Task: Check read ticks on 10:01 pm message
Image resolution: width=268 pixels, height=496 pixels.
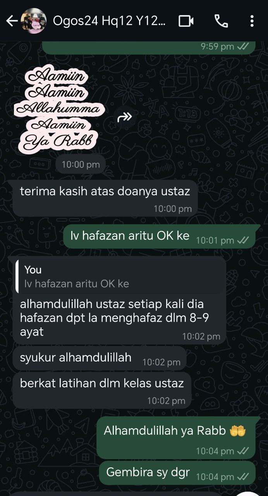Action: pos(243,240)
